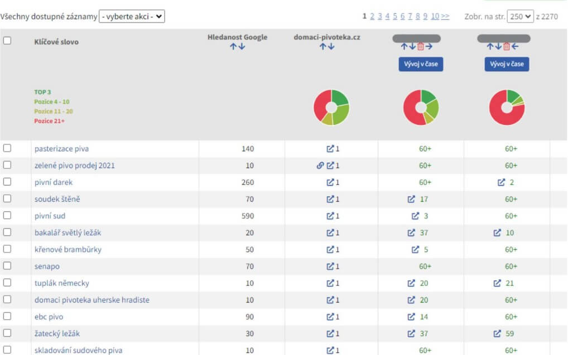Screen dimensions: 568x355
Task: Click second competitor position pie chart
Action: [507, 108]
